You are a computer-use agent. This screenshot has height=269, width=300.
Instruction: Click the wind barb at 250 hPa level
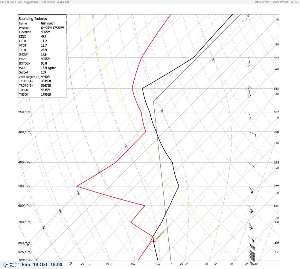click(x=250, y=117)
